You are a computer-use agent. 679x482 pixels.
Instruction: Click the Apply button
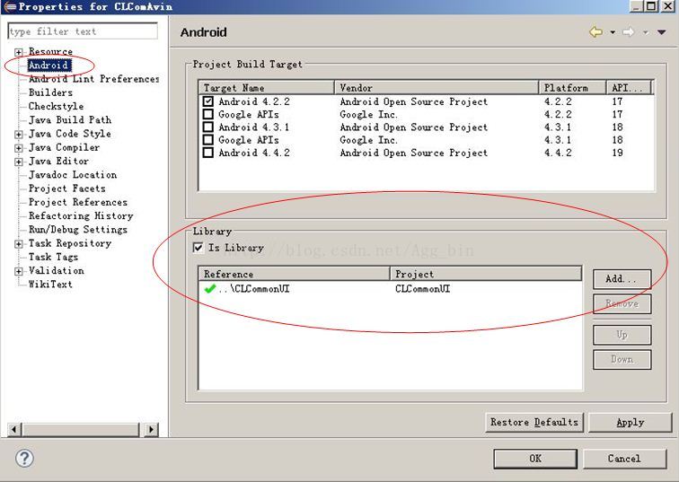coord(630,422)
